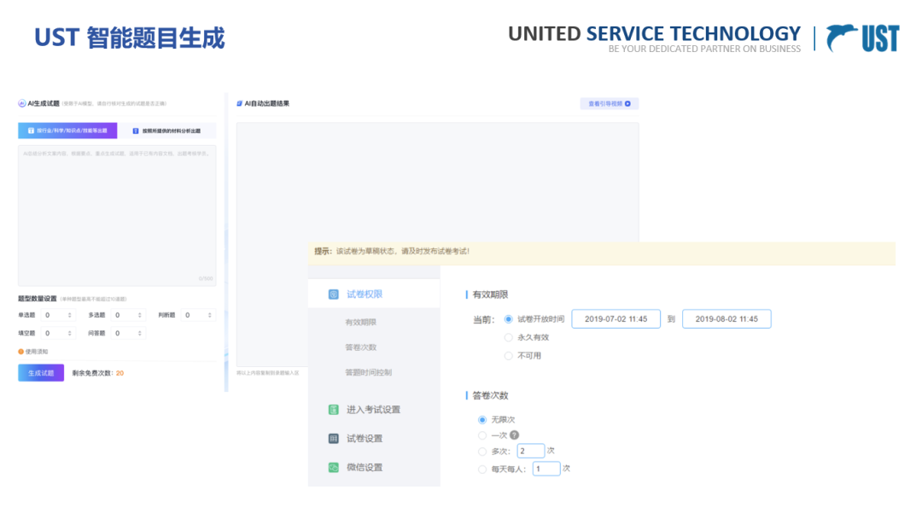The image size is (922, 519).
Task: Click the 0/500 character counter
Action: tap(206, 278)
